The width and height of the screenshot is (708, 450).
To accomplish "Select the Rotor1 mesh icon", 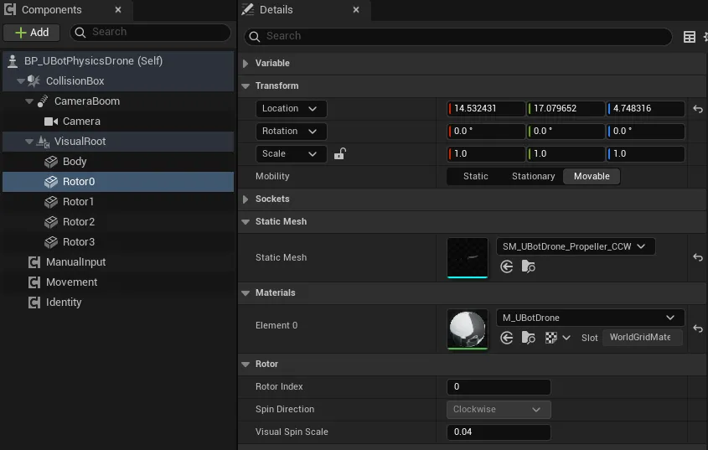I will pos(51,201).
